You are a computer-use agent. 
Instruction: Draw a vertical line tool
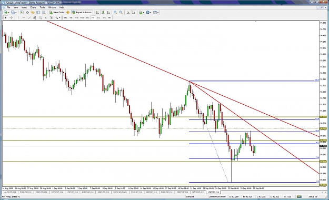point(18,17)
